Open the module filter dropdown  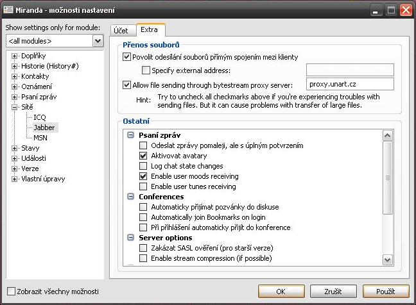(98, 41)
